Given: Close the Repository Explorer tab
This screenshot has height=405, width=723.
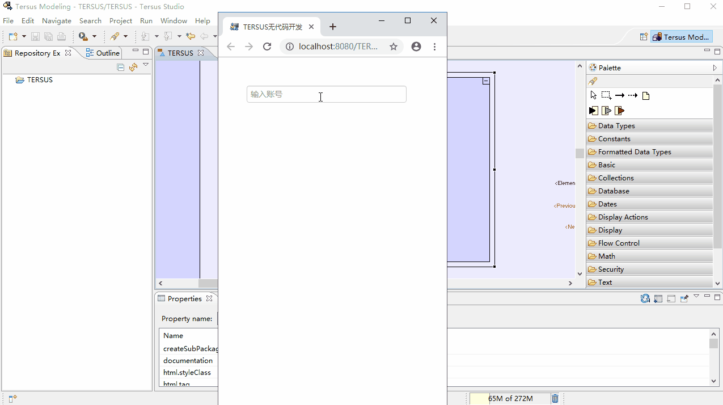Looking at the screenshot, I should pos(68,53).
